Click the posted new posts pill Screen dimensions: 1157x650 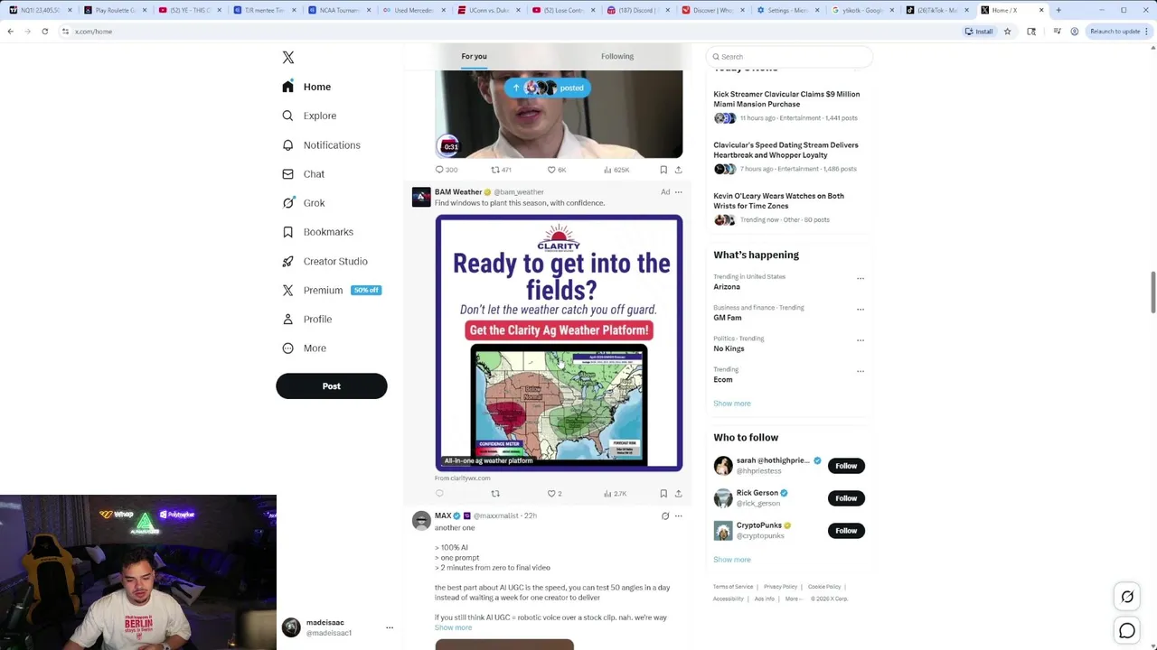pyautogui.click(x=547, y=88)
